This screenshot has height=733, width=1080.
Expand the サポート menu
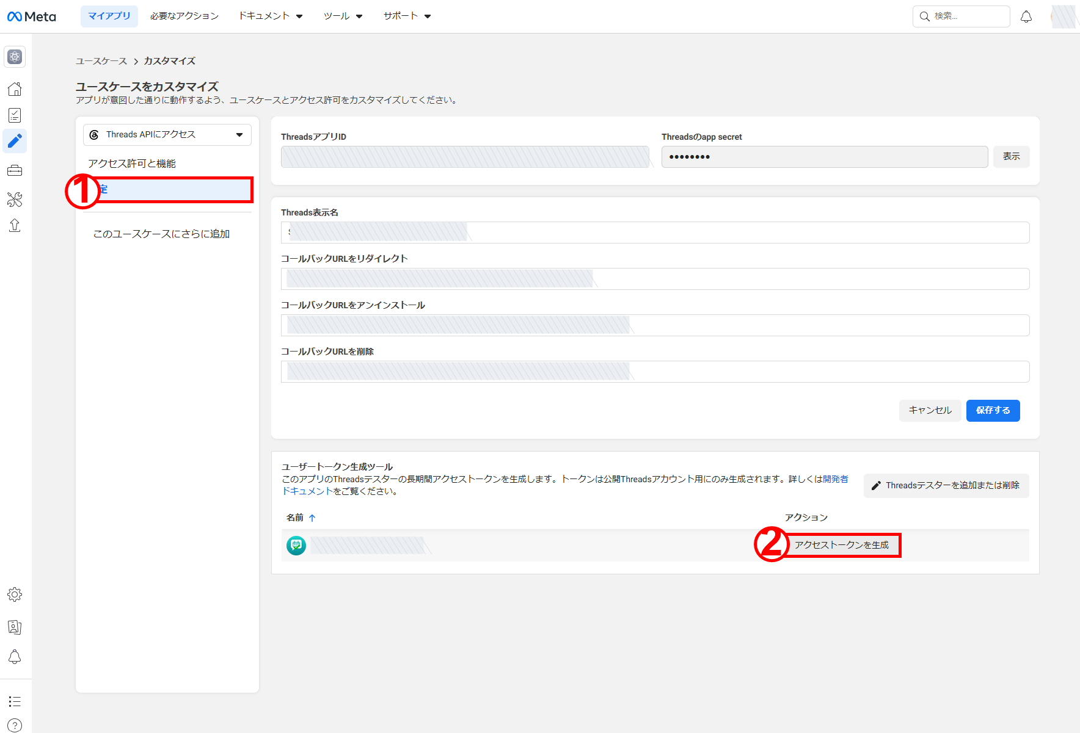(407, 16)
